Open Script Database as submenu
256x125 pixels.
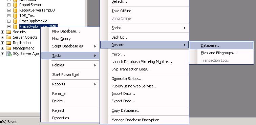tap(70, 46)
